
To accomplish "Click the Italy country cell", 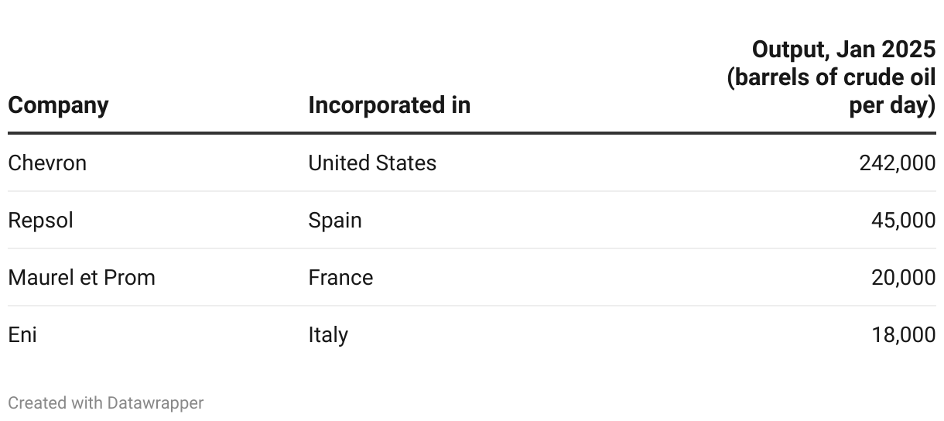I will tap(327, 335).
